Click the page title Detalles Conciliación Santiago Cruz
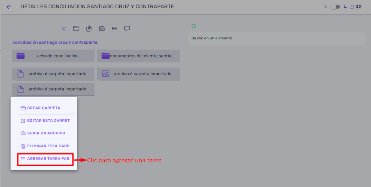The height and width of the screenshot is (187, 371). [97, 6]
